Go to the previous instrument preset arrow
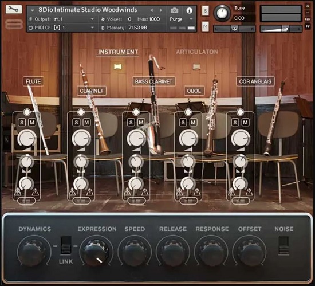This screenshot has height=286, width=315. (x=152, y=10)
